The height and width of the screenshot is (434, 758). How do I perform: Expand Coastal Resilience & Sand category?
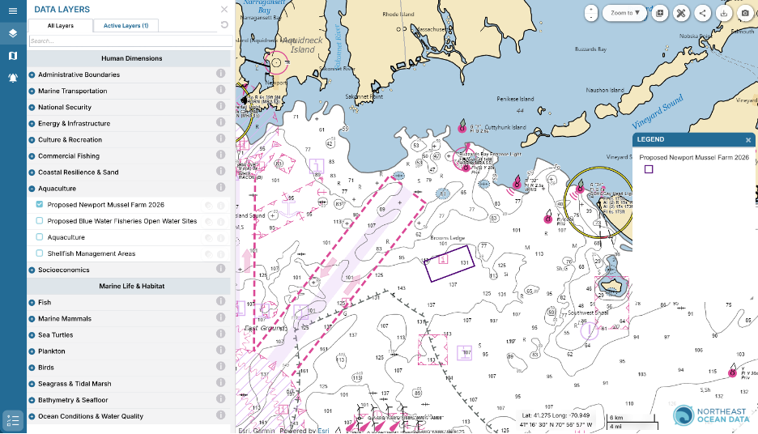click(32, 172)
